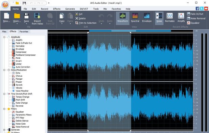
Task: Collapse the Time Stretch/Pitch Shift group
Action: 4,94
